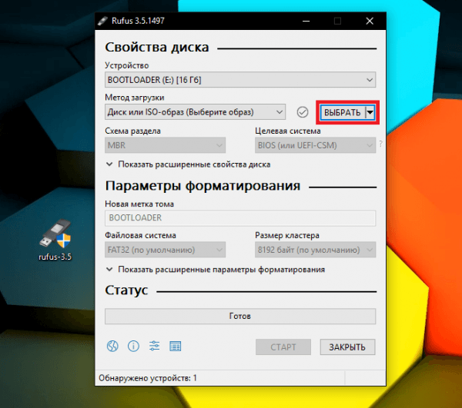Minimize the Rufus window
The height and width of the screenshot is (408, 462).
coord(306,22)
